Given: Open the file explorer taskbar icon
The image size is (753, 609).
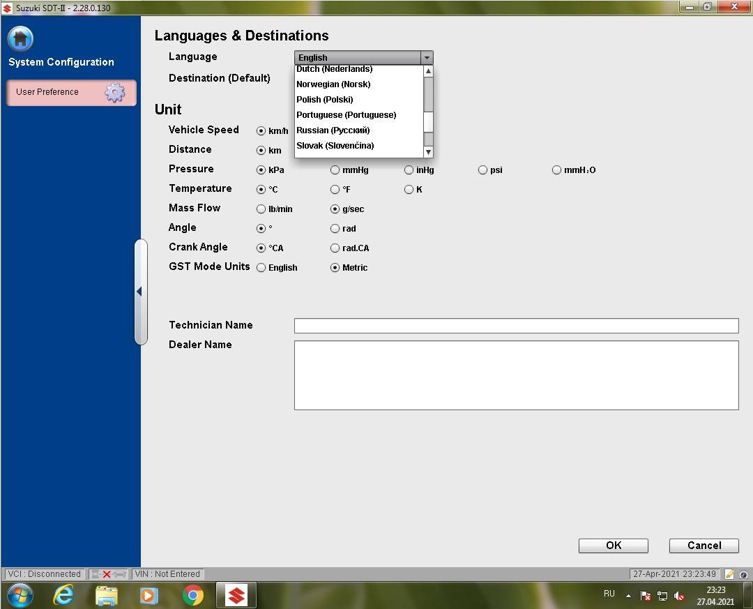Looking at the screenshot, I should (107, 596).
